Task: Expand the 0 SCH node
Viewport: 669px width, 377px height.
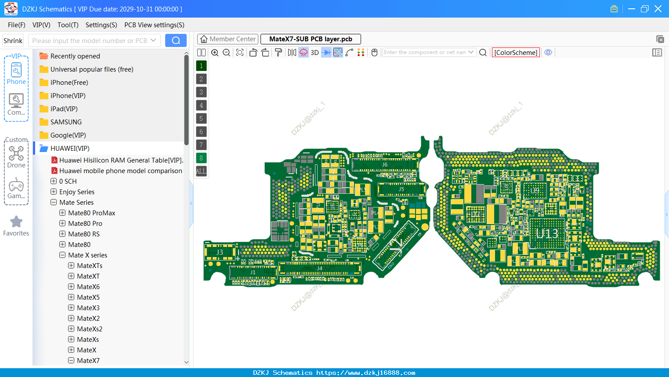Action: [x=54, y=181]
